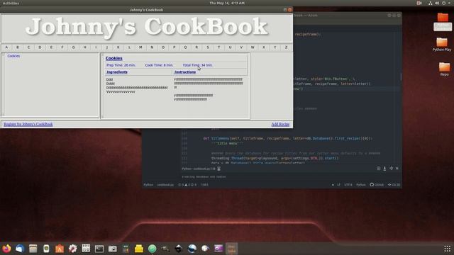
Task: Open the Python Play desktop folder
Action: pyautogui.click(x=442, y=44)
